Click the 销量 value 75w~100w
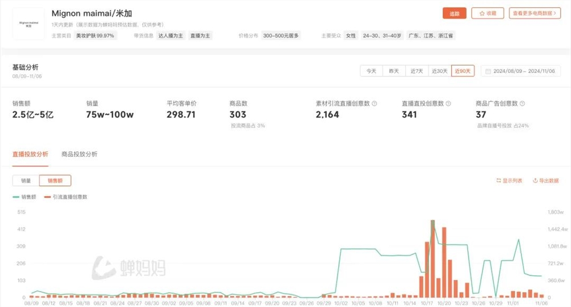Image resolution: width=571 pixels, height=307 pixels. point(110,115)
